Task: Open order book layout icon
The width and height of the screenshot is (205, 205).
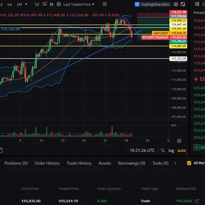Action: 197,4
